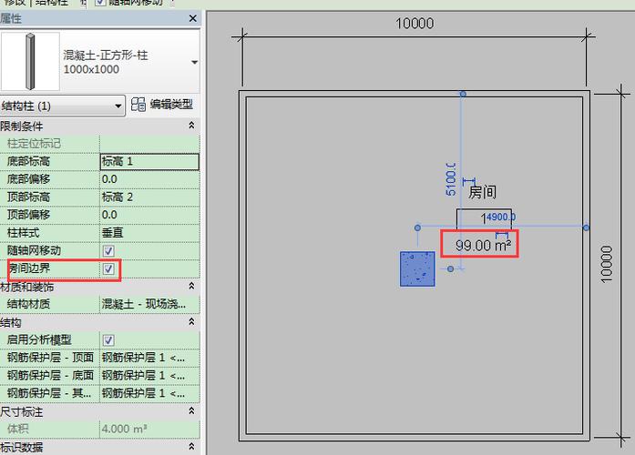Uncheck the 房间边界 (Room Bounding) checkbox
635x455 pixels.
(x=108, y=268)
